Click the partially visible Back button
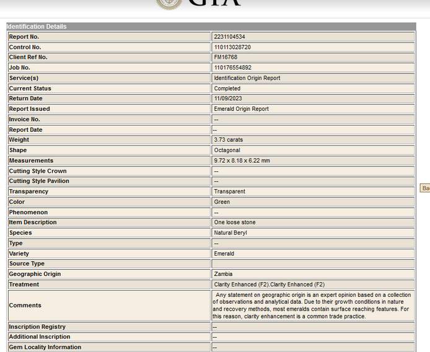 (425, 188)
